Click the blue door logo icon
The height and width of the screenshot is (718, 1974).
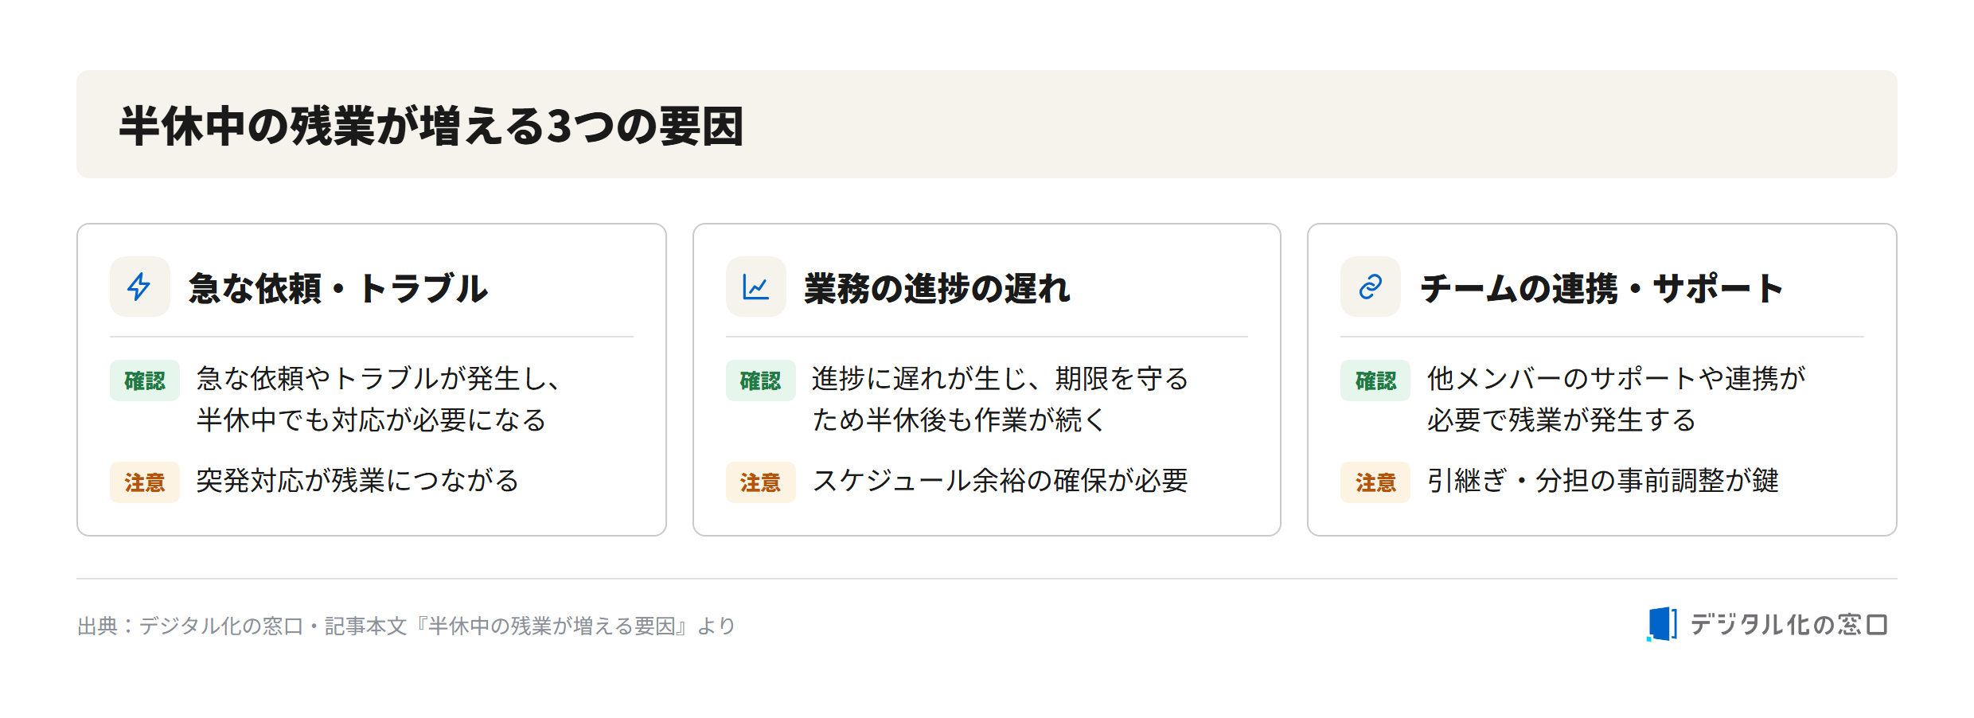[1661, 624]
